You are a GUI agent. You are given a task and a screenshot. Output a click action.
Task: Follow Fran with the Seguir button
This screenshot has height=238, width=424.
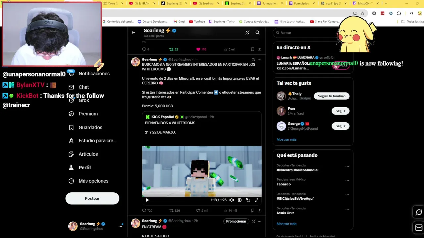[340, 111]
